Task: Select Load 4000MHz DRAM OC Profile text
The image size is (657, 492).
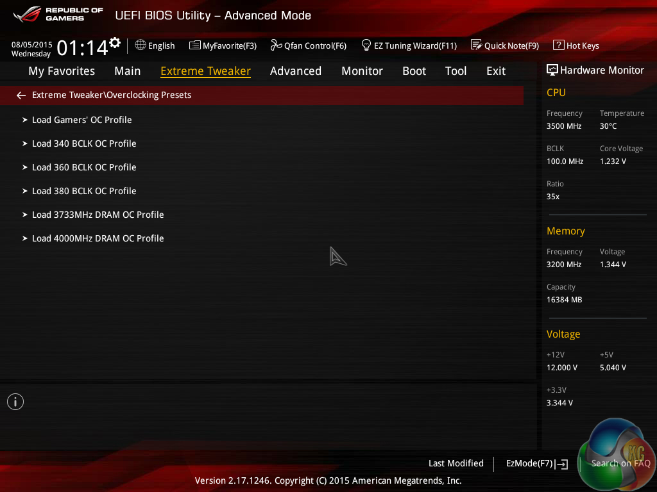Action: [98, 238]
